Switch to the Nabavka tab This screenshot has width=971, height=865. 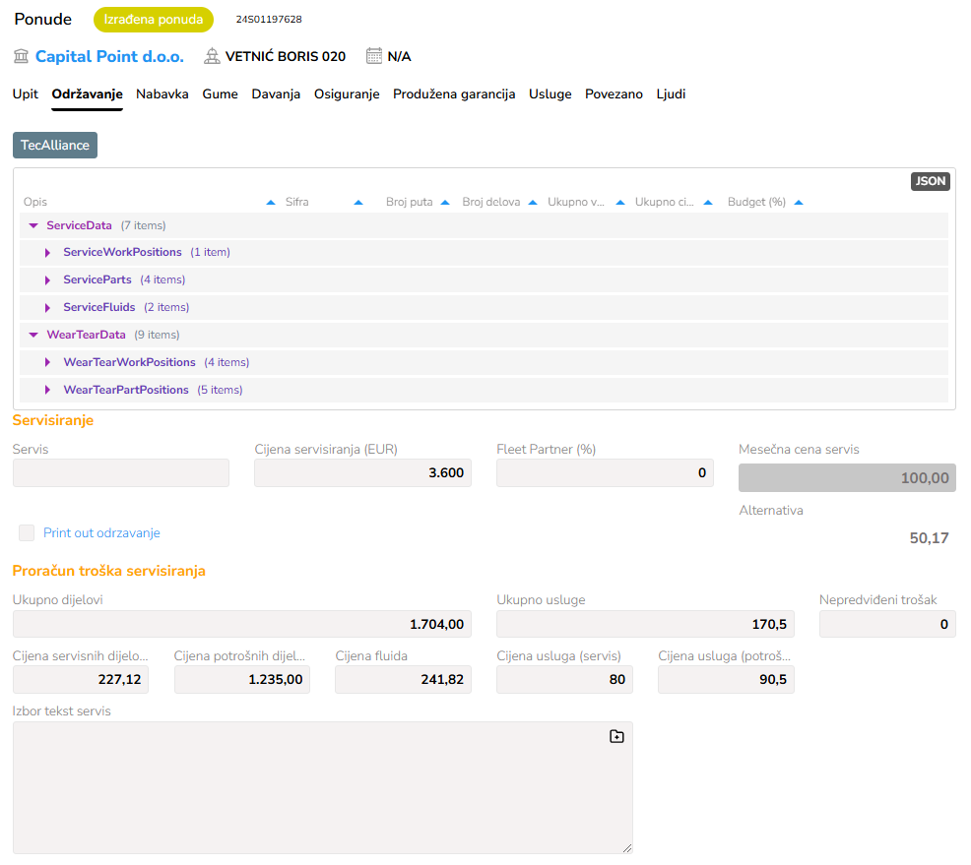(162, 94)
